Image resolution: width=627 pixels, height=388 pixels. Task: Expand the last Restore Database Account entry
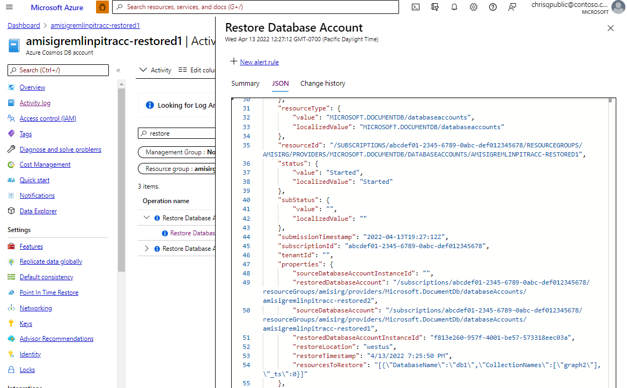click(146, 248)
